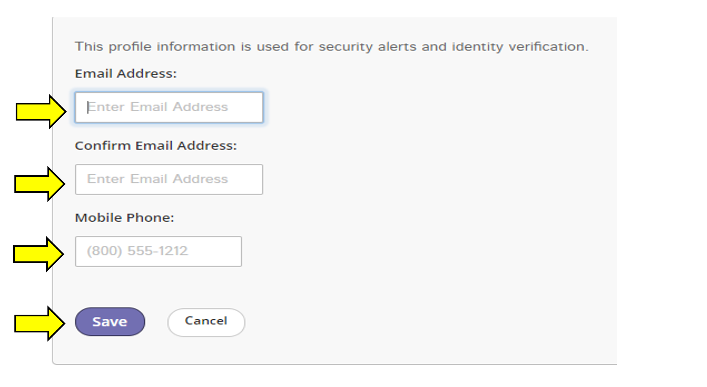This screenshot has height=387, width=707.
Task: Click the "Confirm Email Address:" label
Action: tap(155, 145)
